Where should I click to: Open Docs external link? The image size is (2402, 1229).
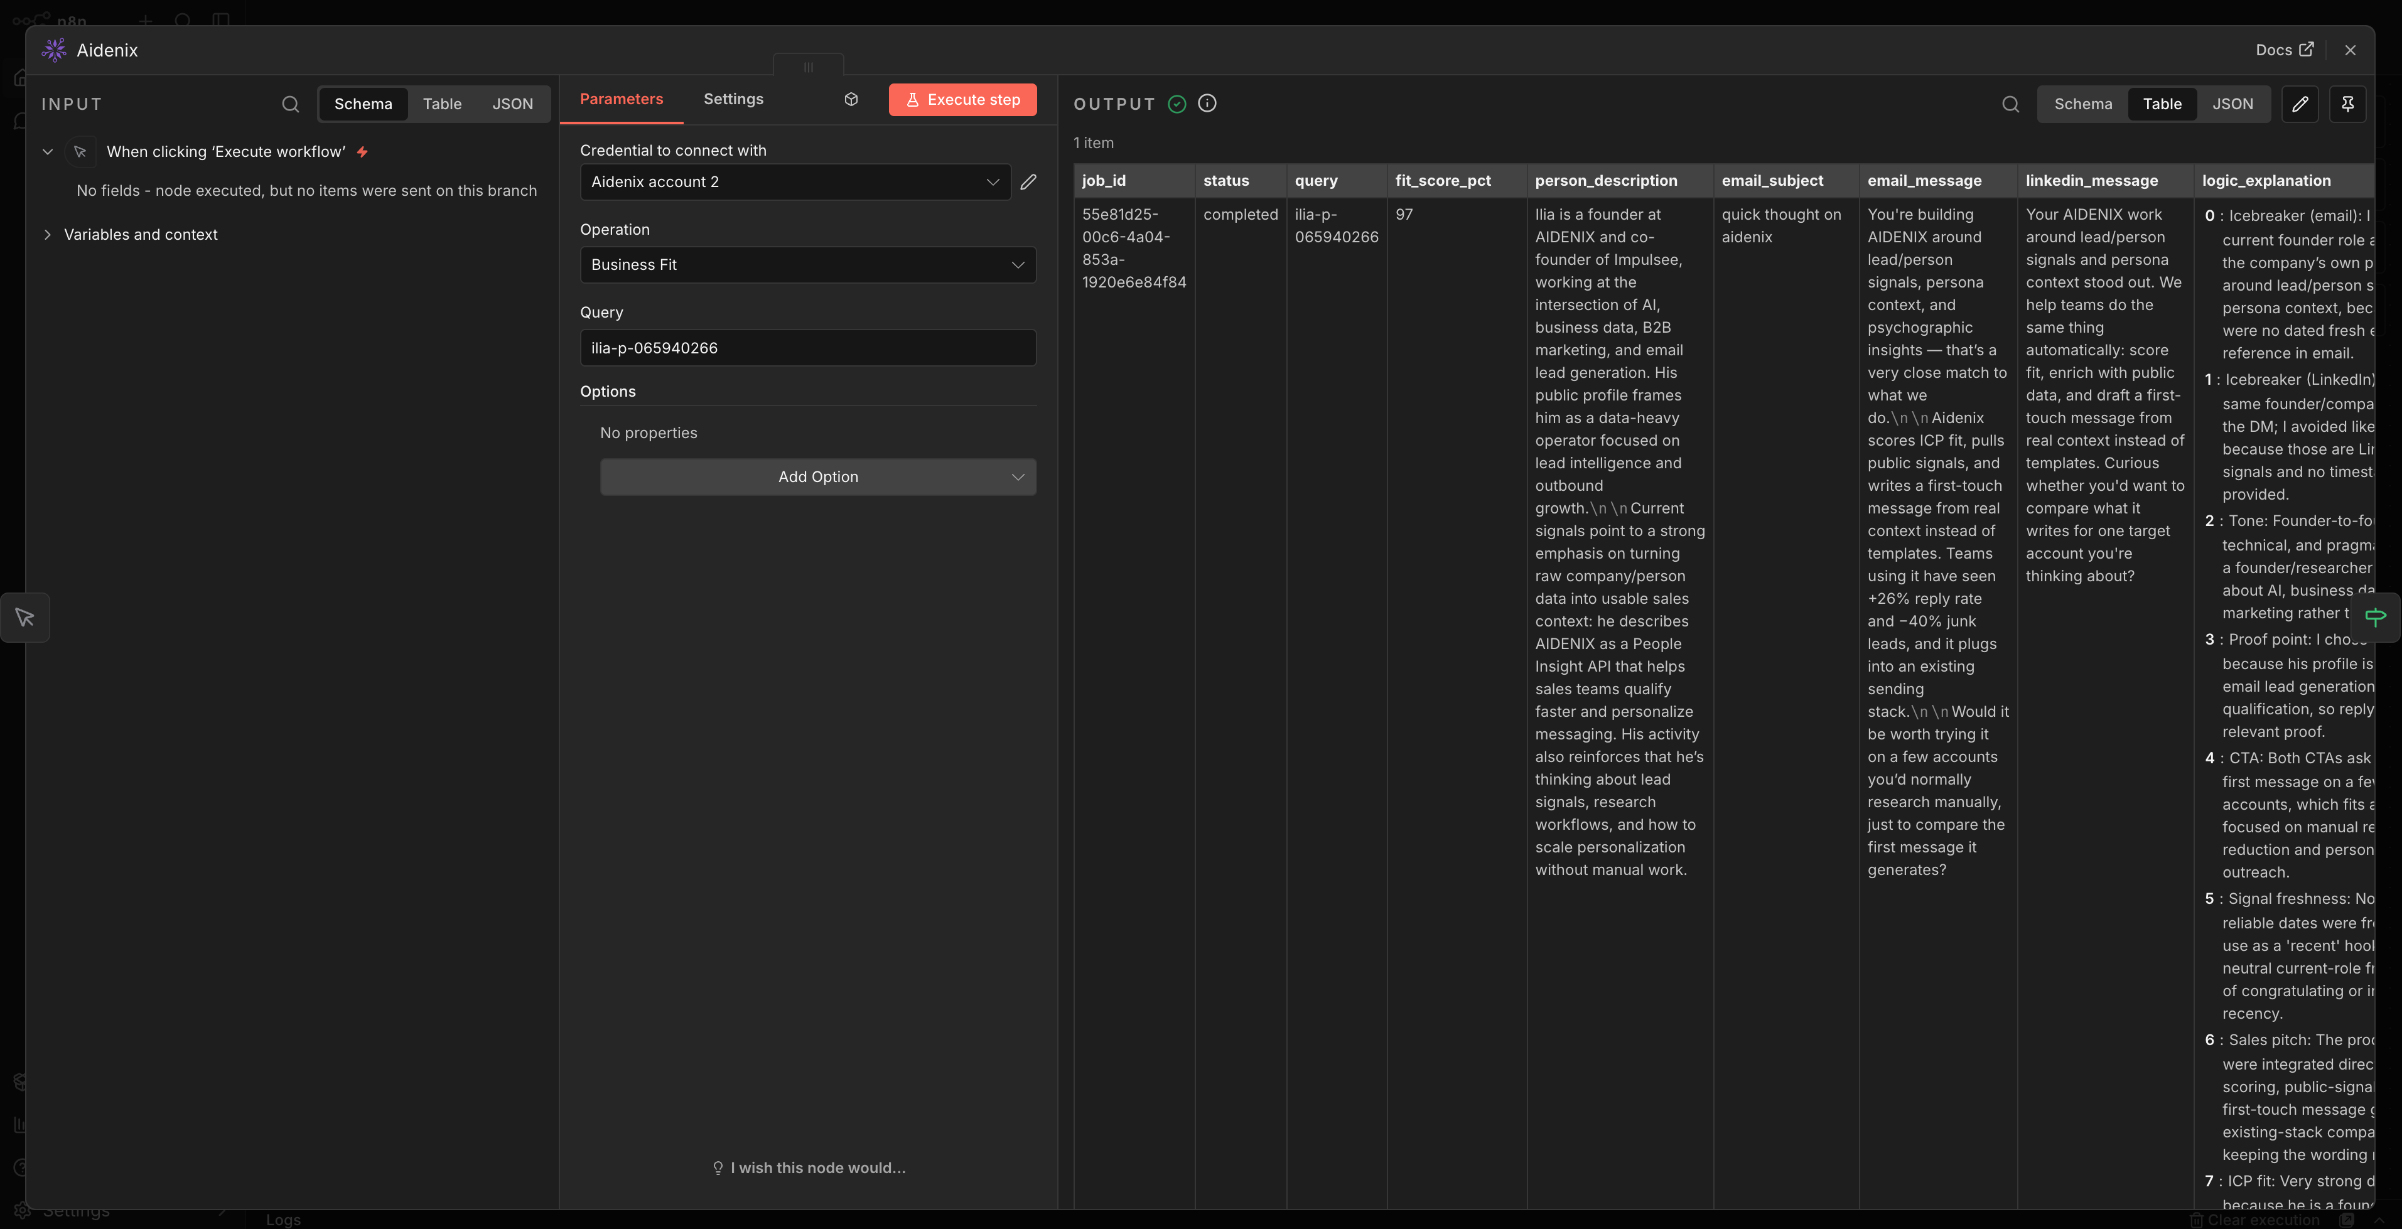[2283, 50]
